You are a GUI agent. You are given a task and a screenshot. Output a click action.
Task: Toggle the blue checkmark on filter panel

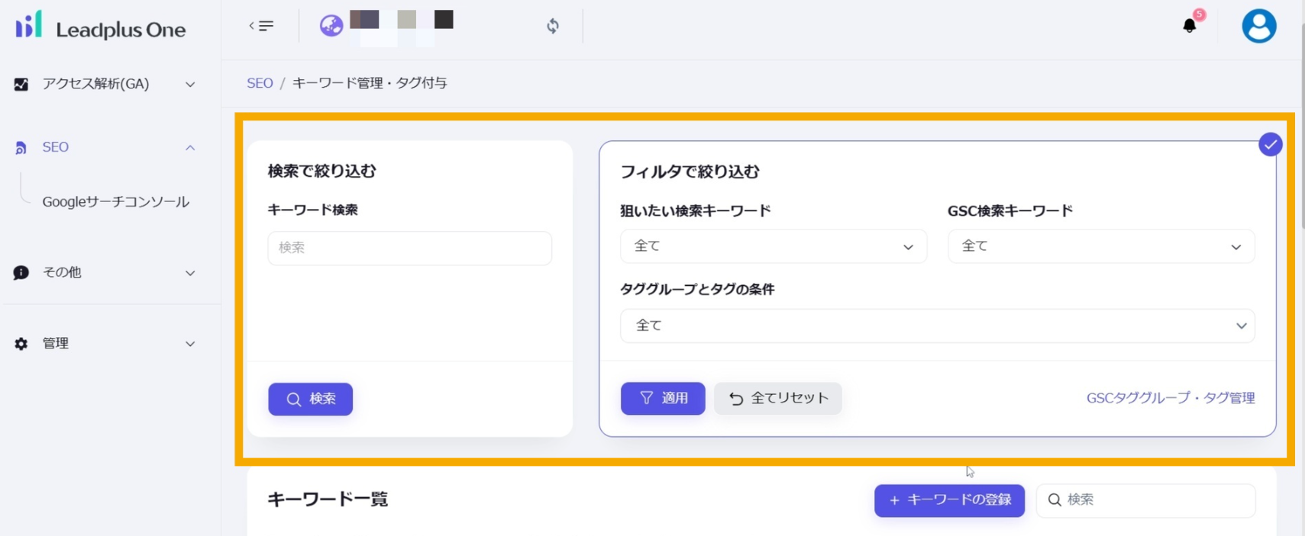click(1270, 144)
